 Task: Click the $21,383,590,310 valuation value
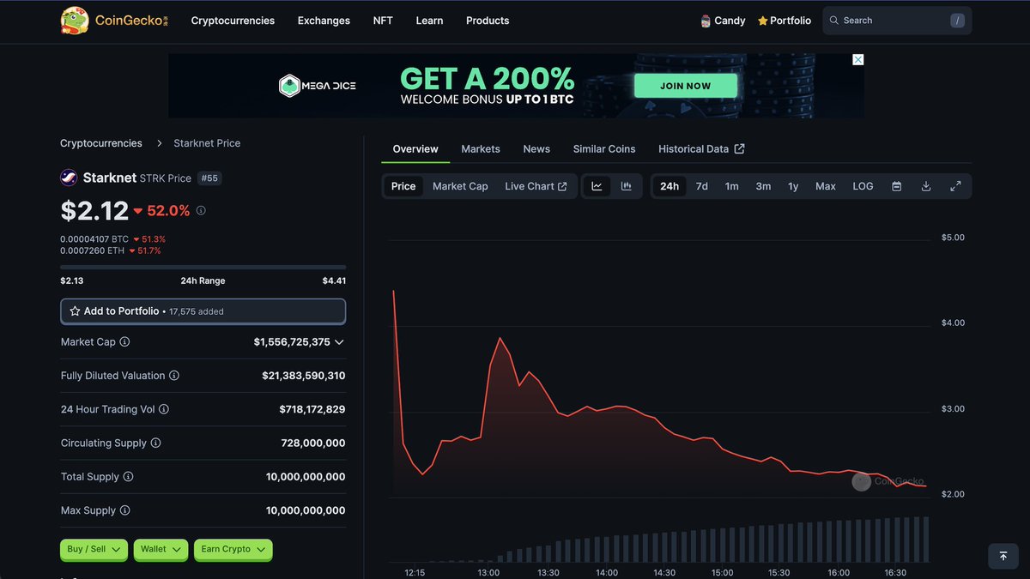304,376
